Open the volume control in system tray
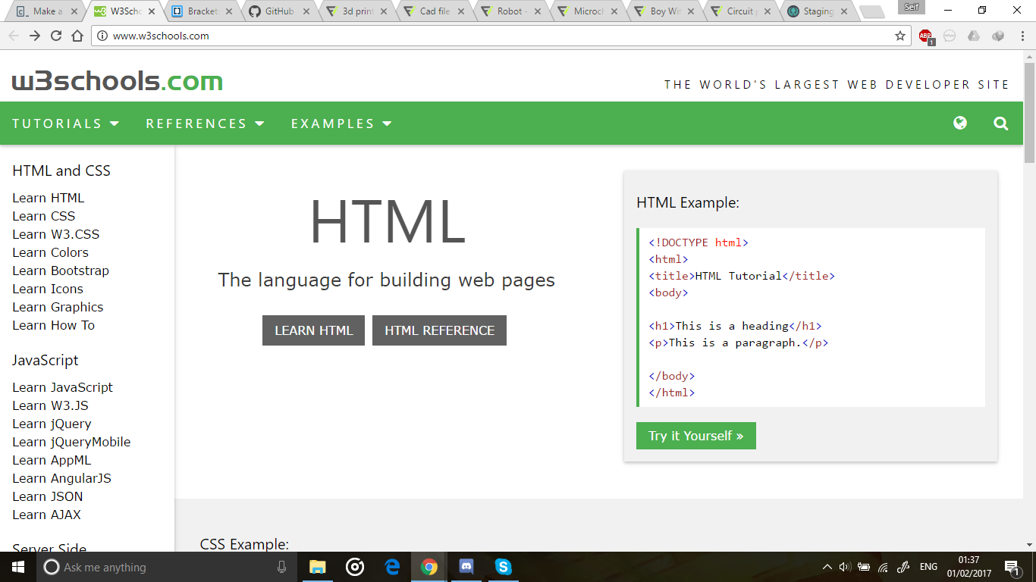The height and width of the screenshot is (582, 1036). tap(845, 567)
